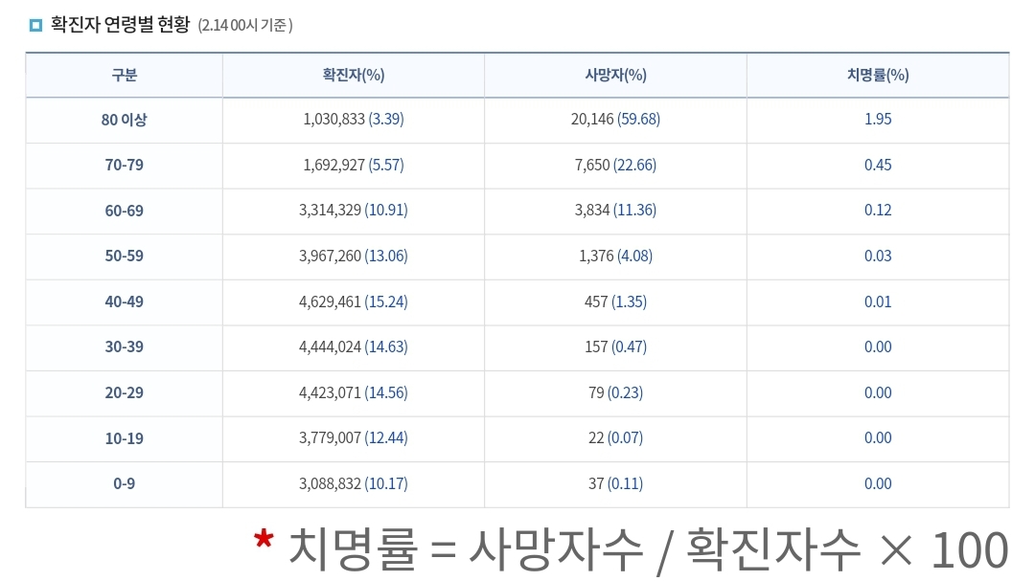Click fatality rate value '0.01'
The height and width of the screenshot is (581, 1035).
878,302
